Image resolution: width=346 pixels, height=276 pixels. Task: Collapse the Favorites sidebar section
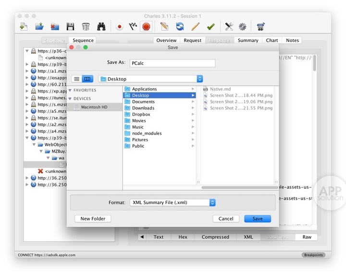point(70,90)
